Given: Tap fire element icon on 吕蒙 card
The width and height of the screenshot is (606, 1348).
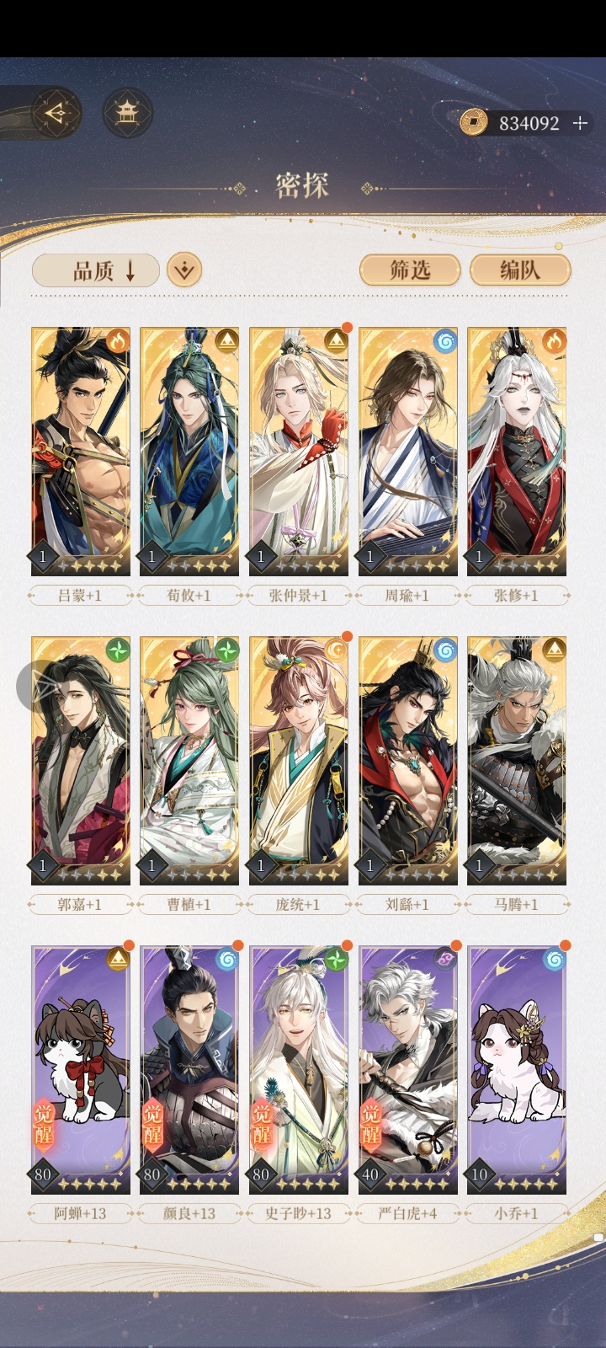Looking at the screenshot, I should [118, 340].
